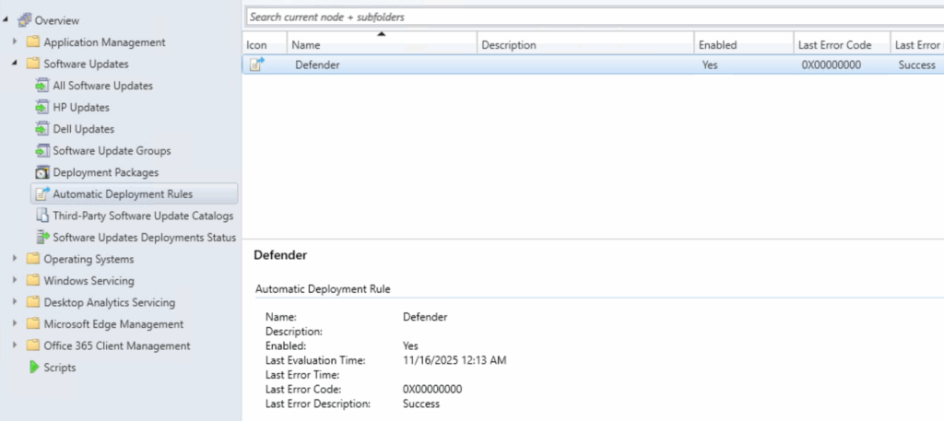The image size is (944, 421).
Task: Click the search current node field
Action: pyautogui.click(x=590, y=17)
